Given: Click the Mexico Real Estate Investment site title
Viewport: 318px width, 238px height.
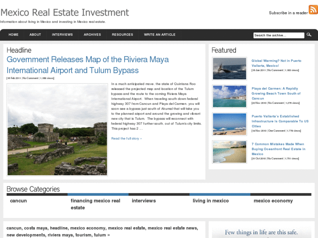Looking at the screenshot, I should click(65, 12).
